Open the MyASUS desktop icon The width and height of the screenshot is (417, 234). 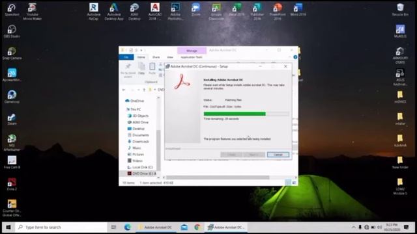(400, 31)
